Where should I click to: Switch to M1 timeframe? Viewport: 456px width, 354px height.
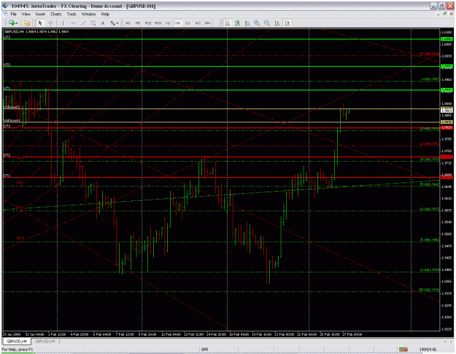point(128,23)
